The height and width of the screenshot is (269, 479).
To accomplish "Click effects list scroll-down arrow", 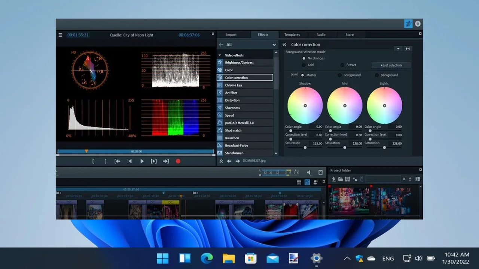I will coord(276,153).
